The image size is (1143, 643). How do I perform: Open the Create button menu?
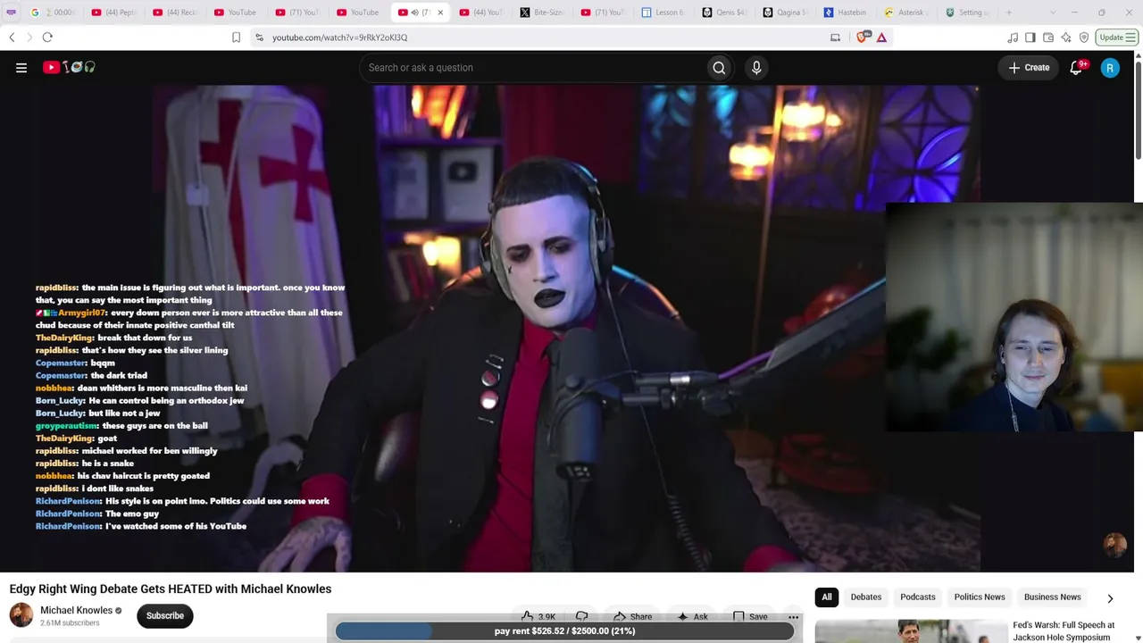point(1030,68)
